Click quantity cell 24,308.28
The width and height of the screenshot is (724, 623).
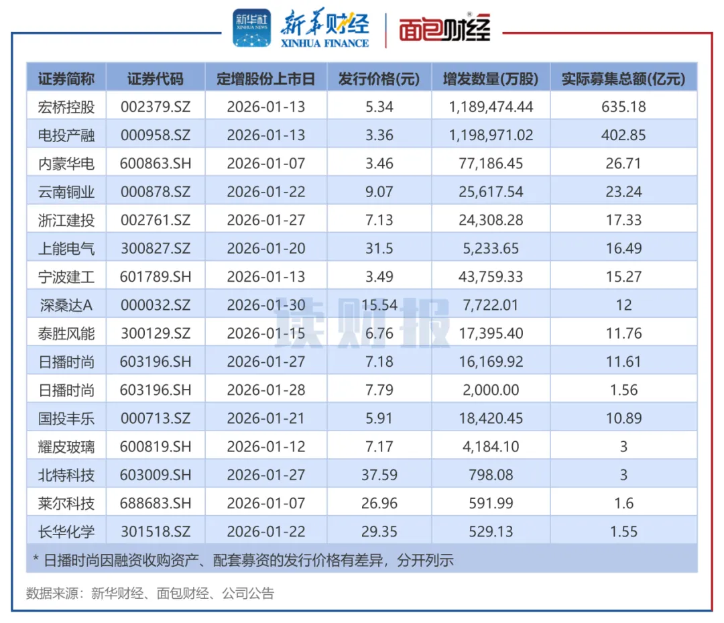pos(491,220)
